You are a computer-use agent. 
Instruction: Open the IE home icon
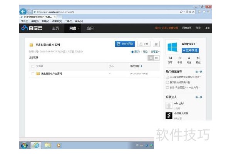click(x=199, y=12)
